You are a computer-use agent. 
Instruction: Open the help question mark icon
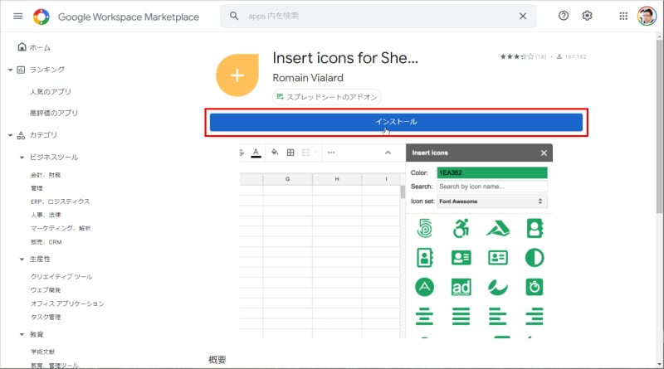564,16
